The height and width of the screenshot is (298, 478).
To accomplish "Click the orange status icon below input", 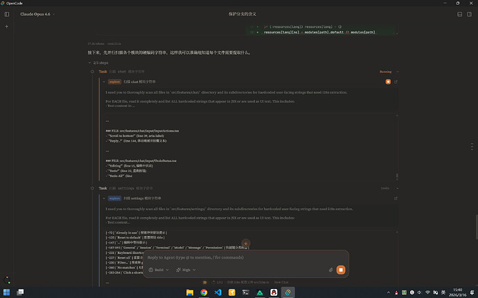I will click(x=205, y=283).
